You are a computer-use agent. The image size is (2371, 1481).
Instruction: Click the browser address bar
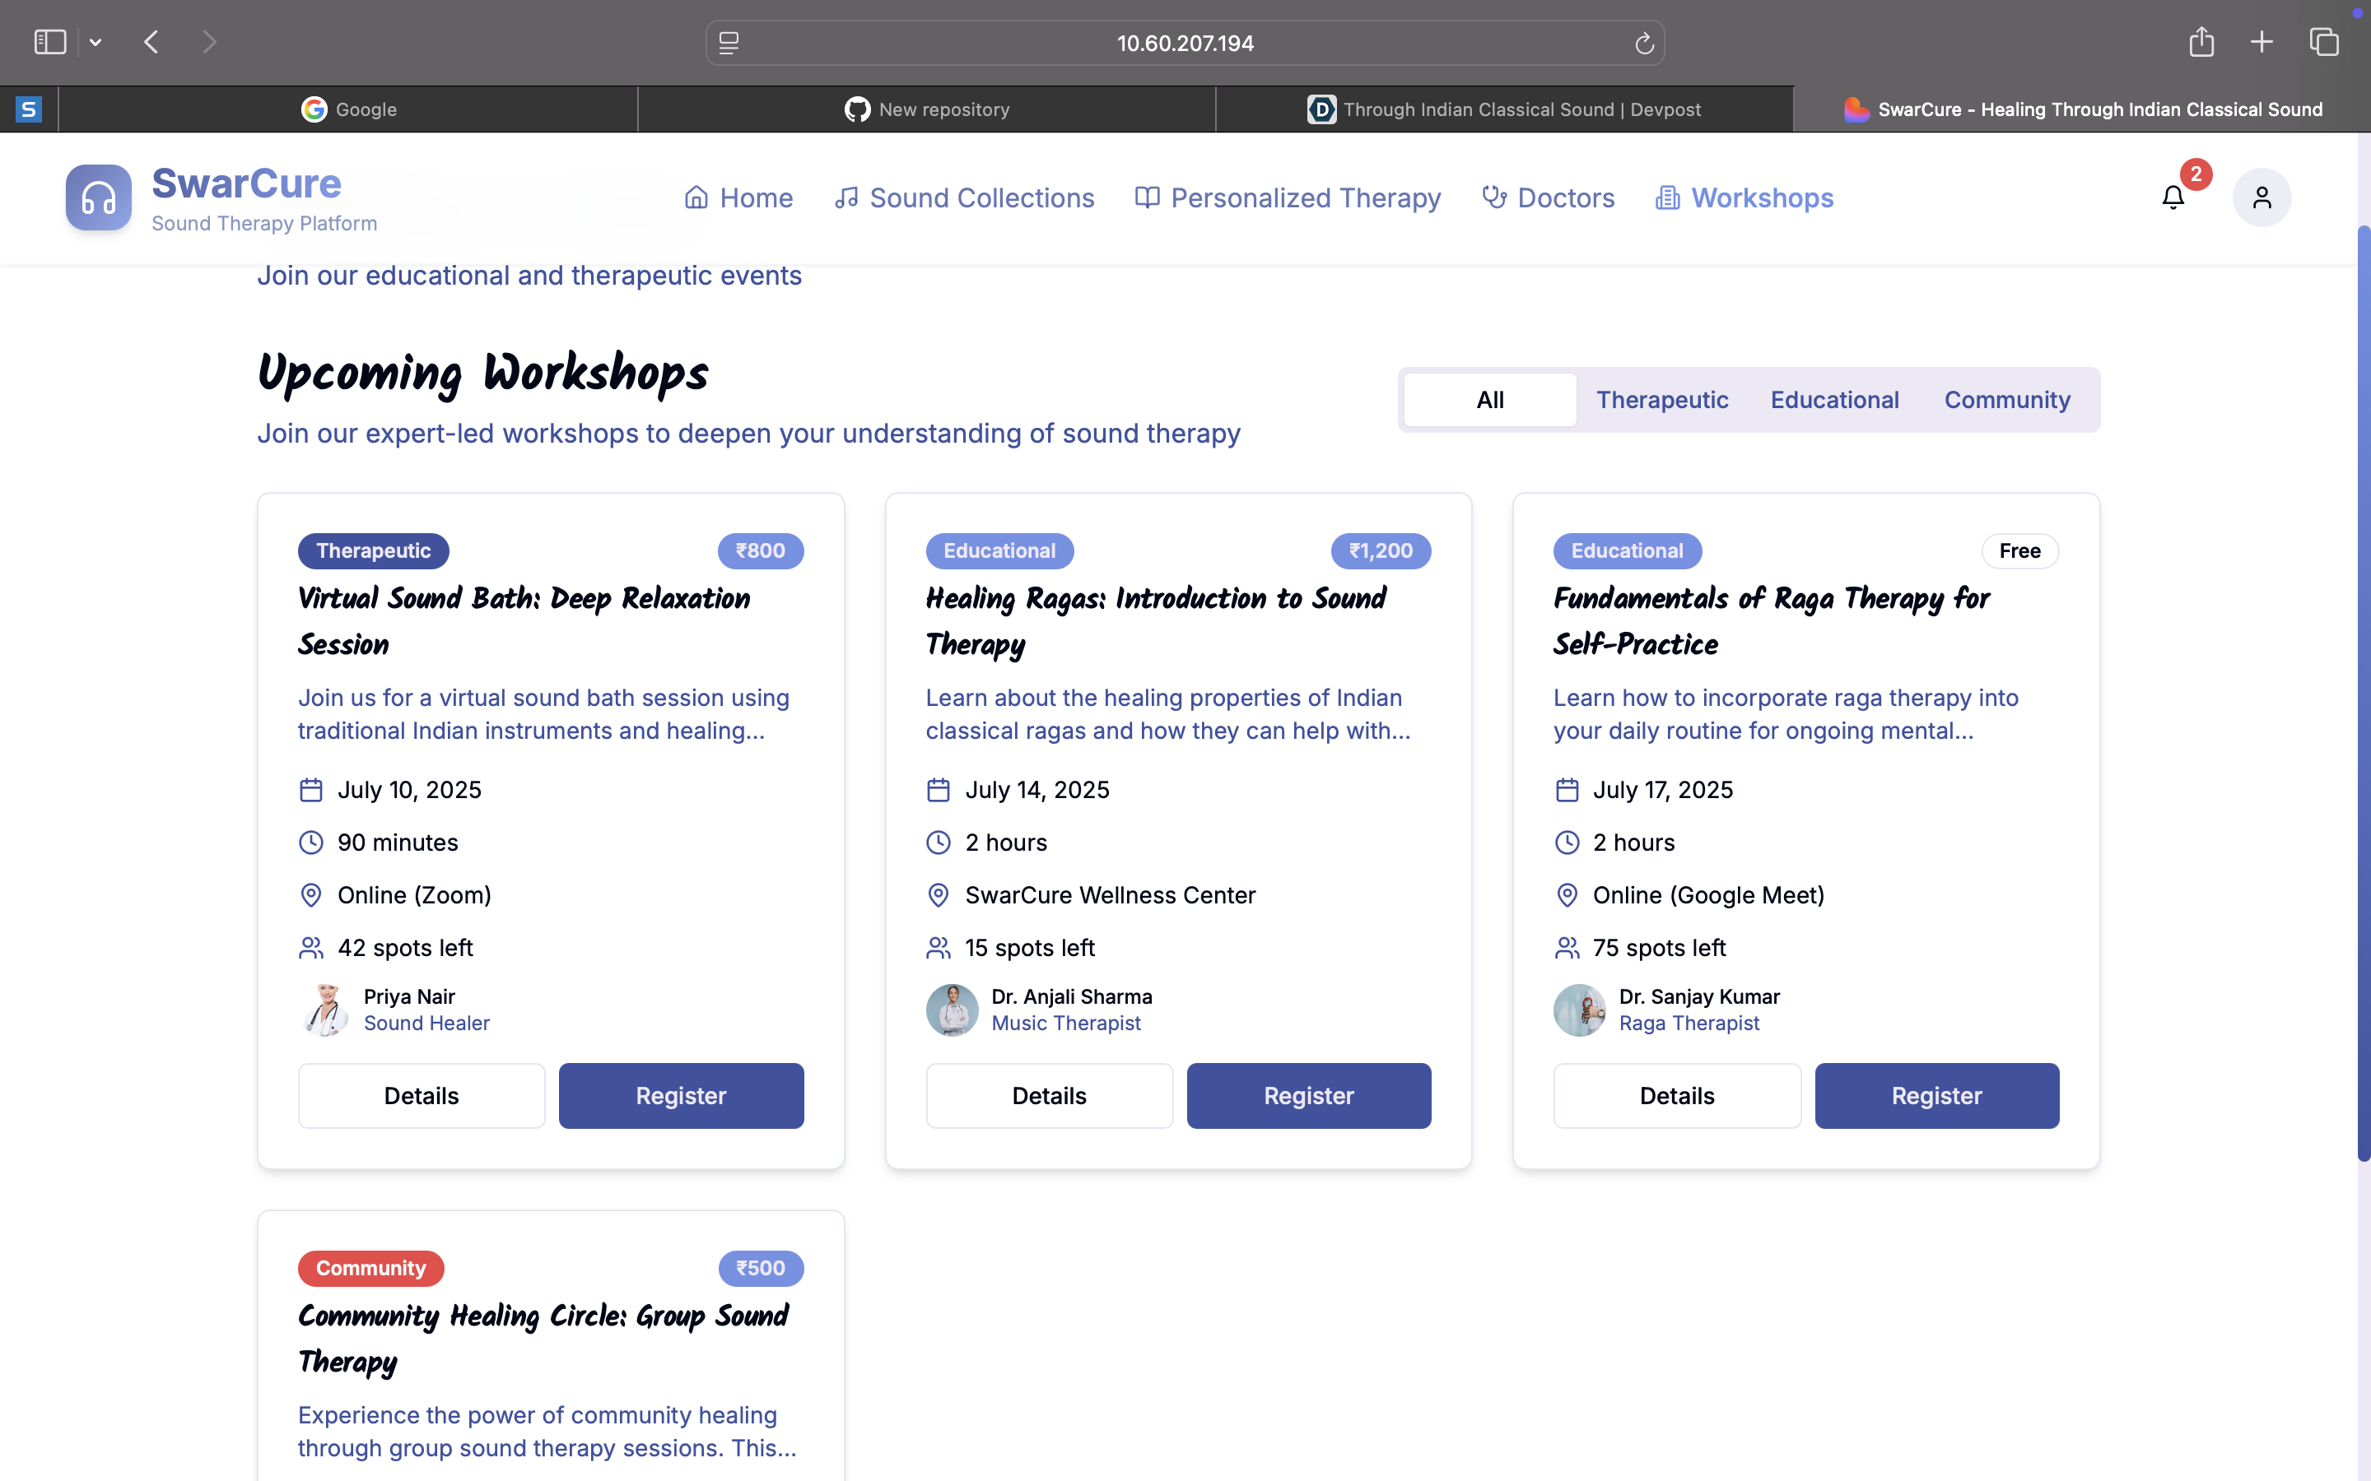[x=1185, y=43]
